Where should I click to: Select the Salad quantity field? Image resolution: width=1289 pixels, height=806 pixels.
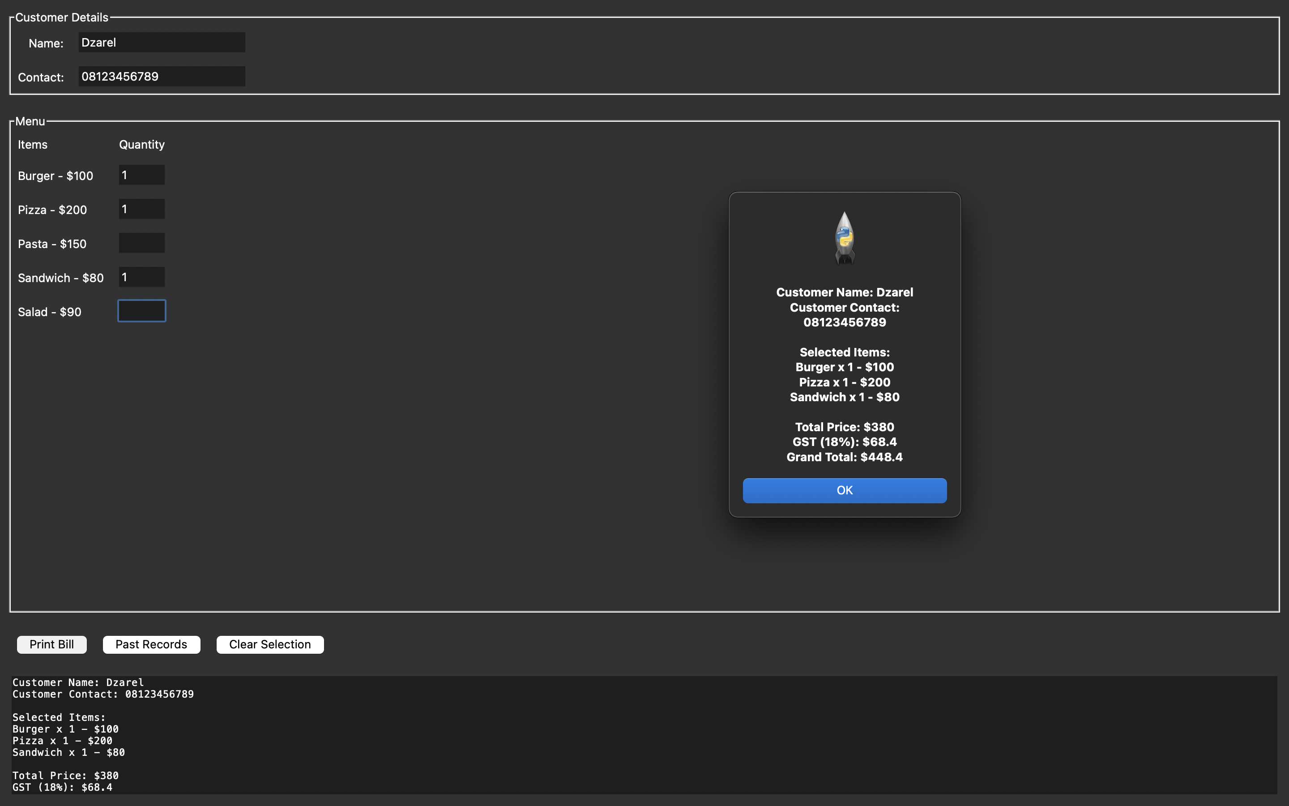pos(142,311)
